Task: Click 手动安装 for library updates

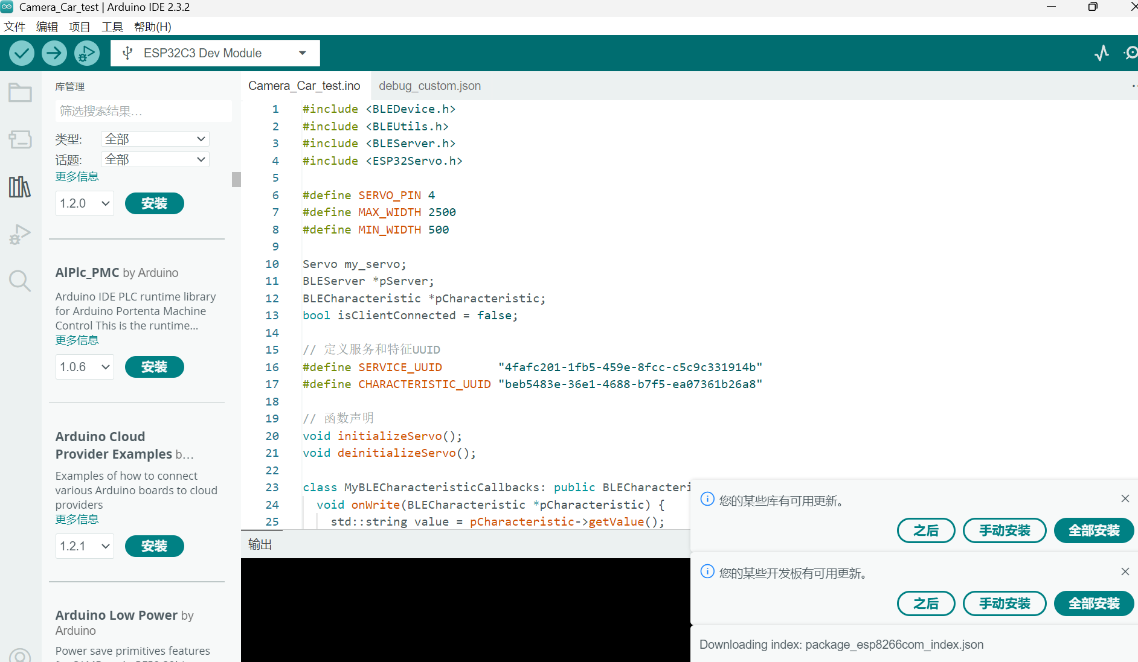Action: point(1005,530)
